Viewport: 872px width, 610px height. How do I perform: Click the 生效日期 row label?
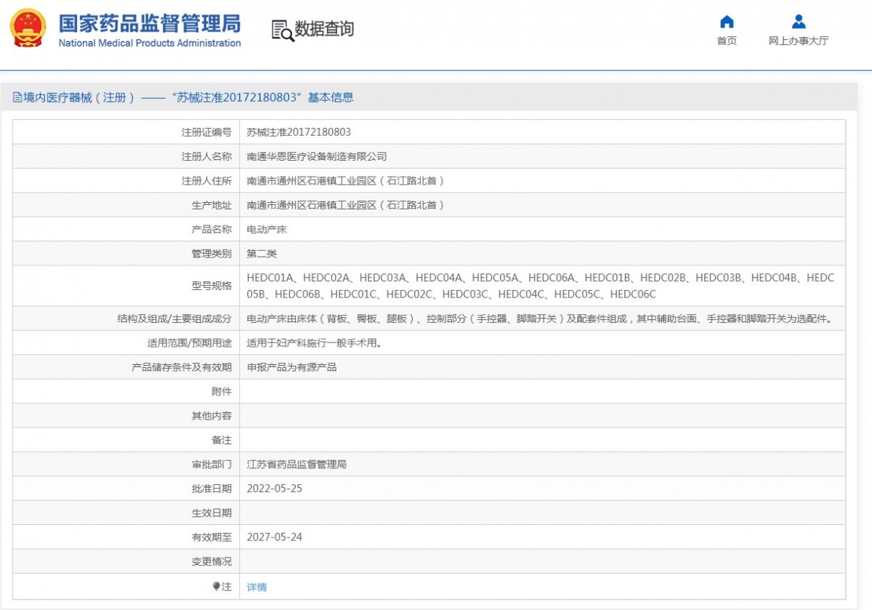pos(211,513)
